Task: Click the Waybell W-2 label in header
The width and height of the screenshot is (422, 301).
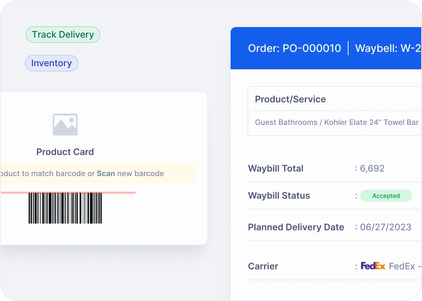Action: pyautogui.click(x=388, y=48)
